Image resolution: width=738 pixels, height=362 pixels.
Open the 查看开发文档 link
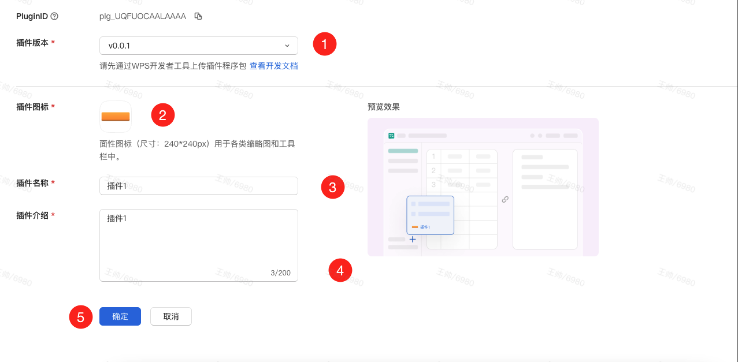pyautogui.click(x=273, y=66)
